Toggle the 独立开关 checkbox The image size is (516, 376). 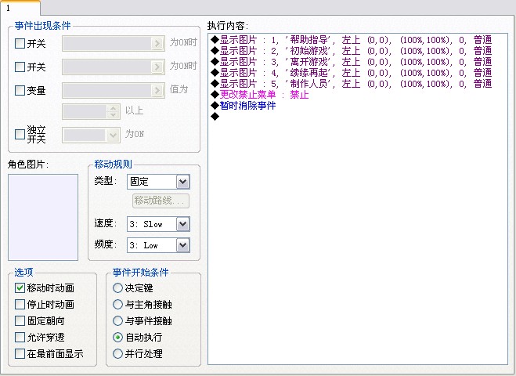coord(20,134)
